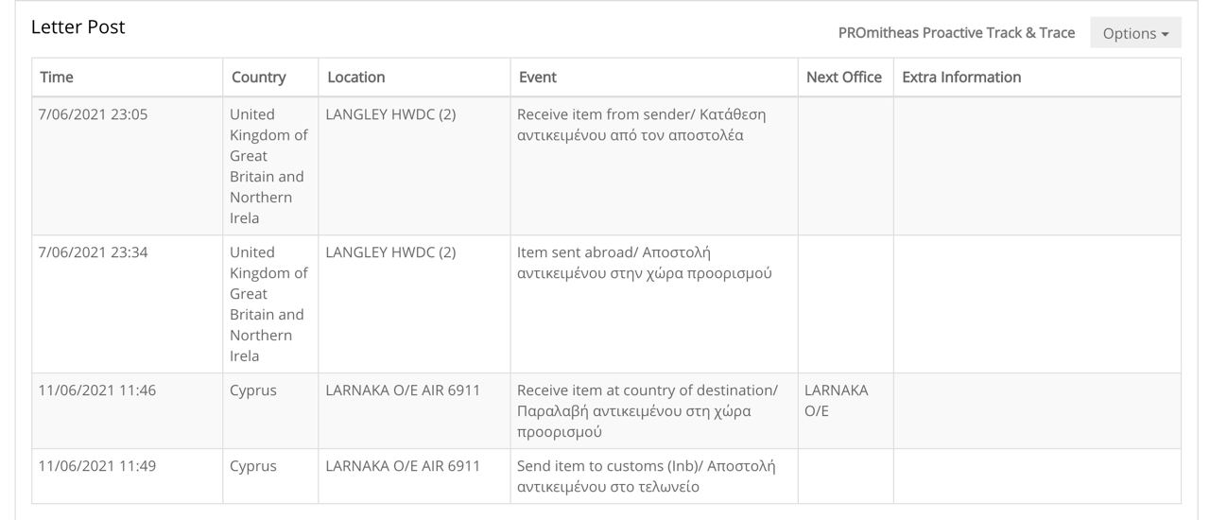Select the 11/06/2021 11:46 time cell
This screenshot has width=1210, height=520.
pyautogui.click(x=96, y=390)
